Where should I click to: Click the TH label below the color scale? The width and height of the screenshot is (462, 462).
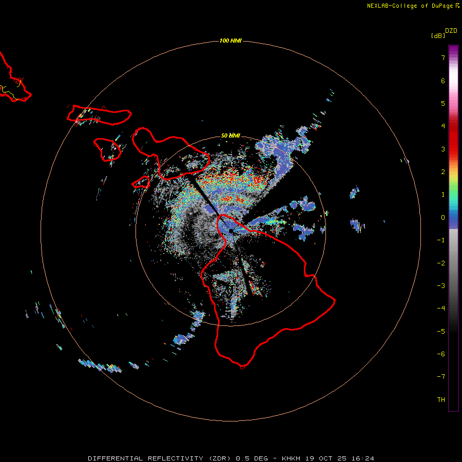tap(441, 400)
